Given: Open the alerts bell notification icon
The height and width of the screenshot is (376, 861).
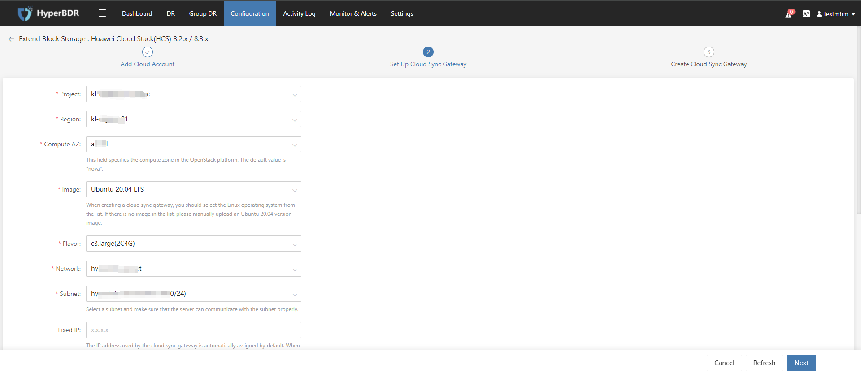Looking at the screenshot, I should [789, 14].
